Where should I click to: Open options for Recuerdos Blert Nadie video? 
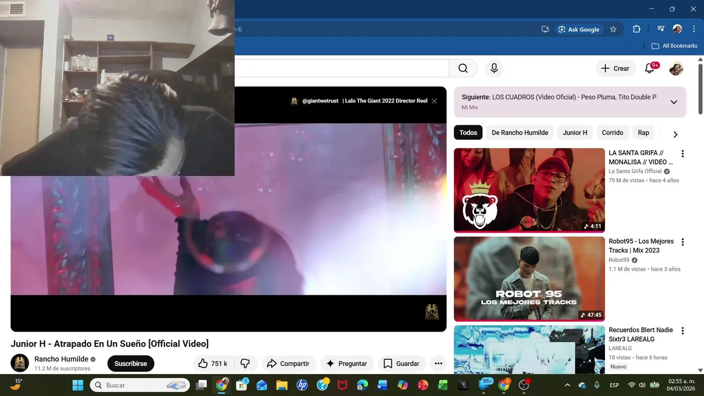click(683, 331)
